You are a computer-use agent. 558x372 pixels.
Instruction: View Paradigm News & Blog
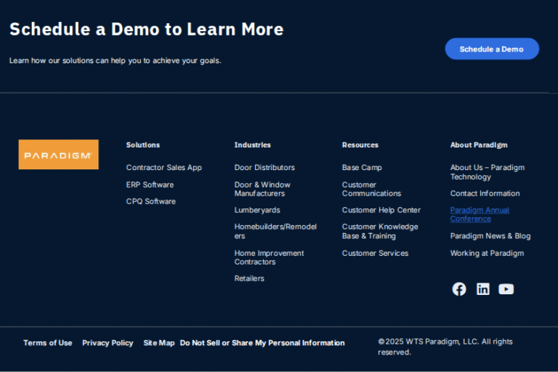490,236
